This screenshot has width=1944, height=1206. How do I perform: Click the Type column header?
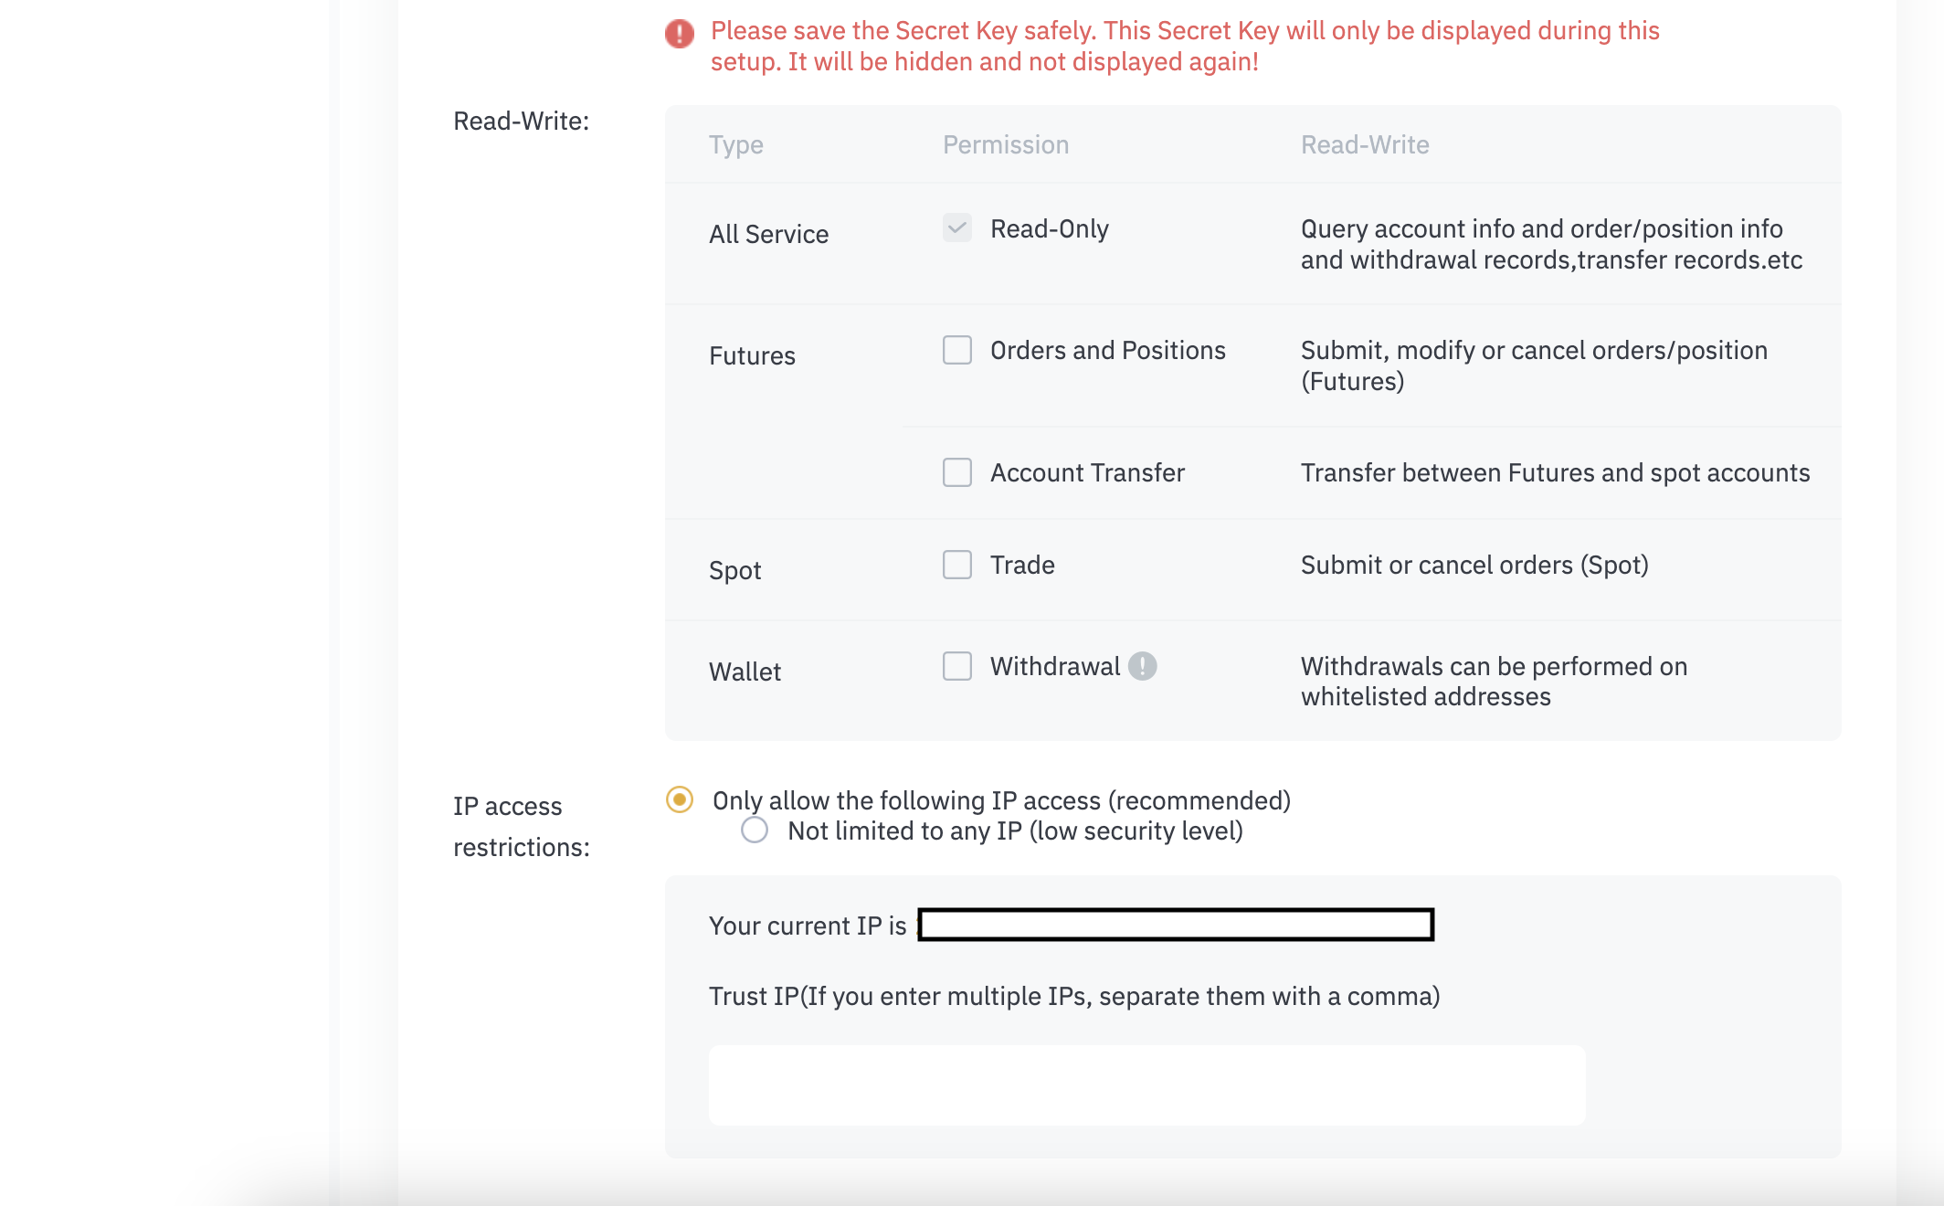pyautogui.click(x=735, y=144)
